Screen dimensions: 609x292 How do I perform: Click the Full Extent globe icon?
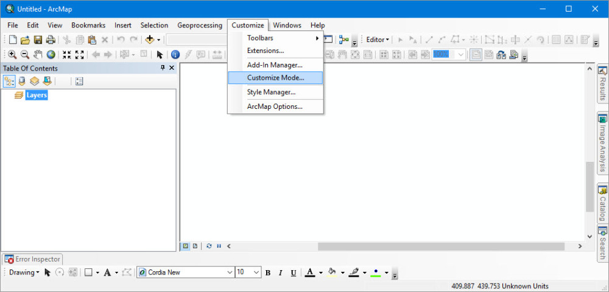[51, 55]
